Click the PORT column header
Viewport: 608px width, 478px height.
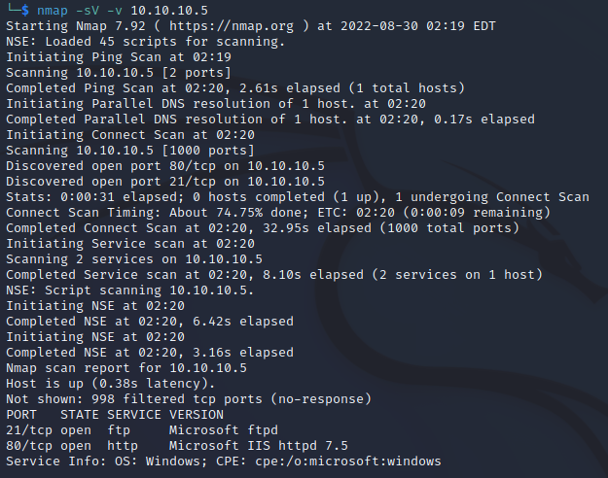[x=21, y=415]
